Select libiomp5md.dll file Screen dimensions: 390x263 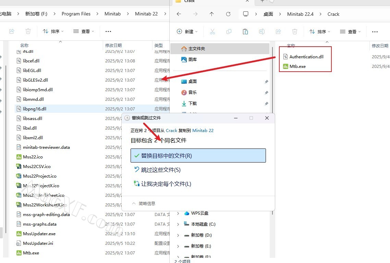tap(38, 89)
